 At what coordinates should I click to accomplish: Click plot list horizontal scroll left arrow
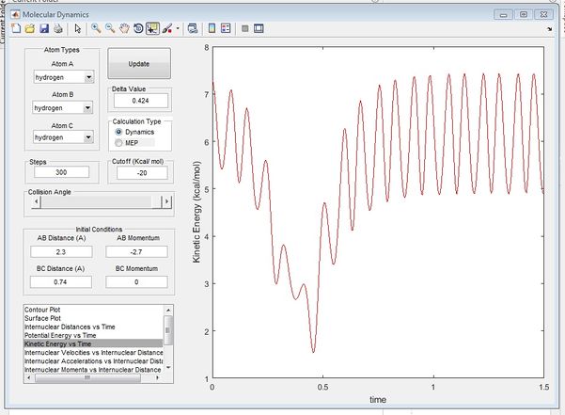[x=29, y=378]
